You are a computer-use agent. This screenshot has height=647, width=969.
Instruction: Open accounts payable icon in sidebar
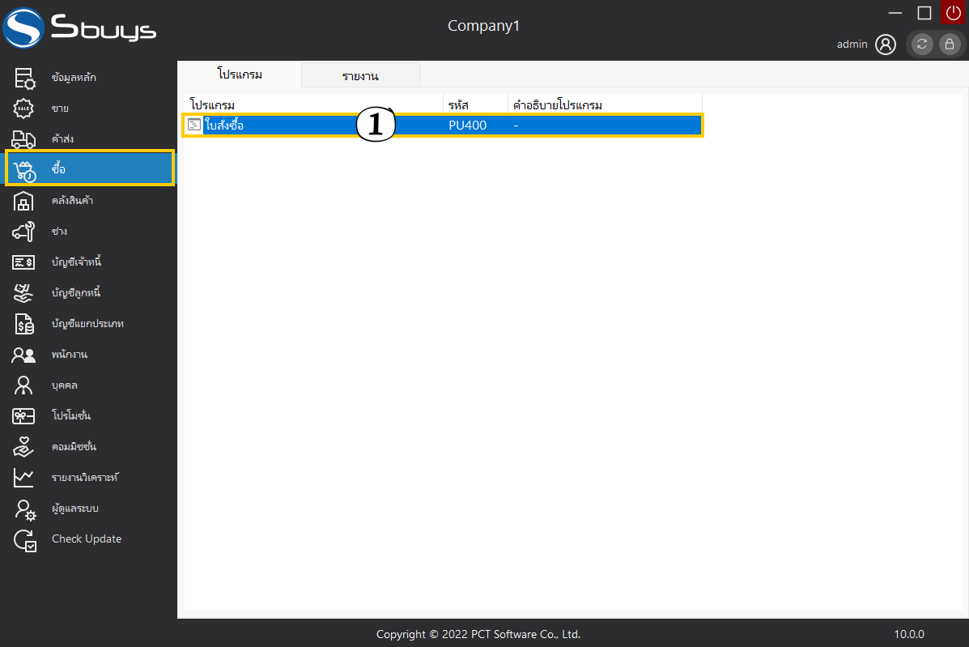pyautogui.click(x=23, y=262)
